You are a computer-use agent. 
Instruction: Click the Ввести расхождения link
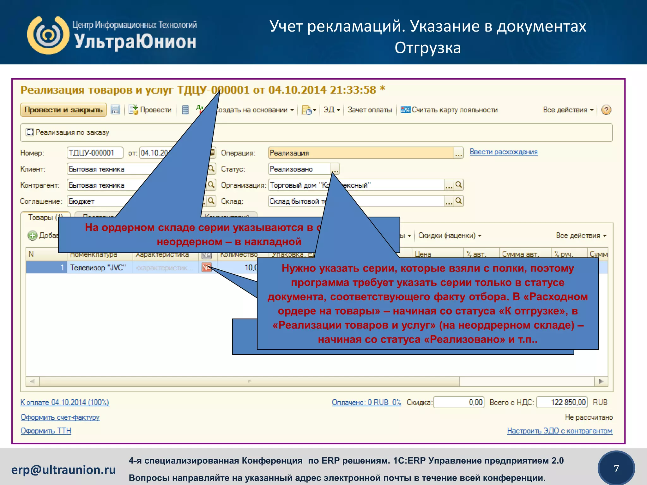point(504,152)
